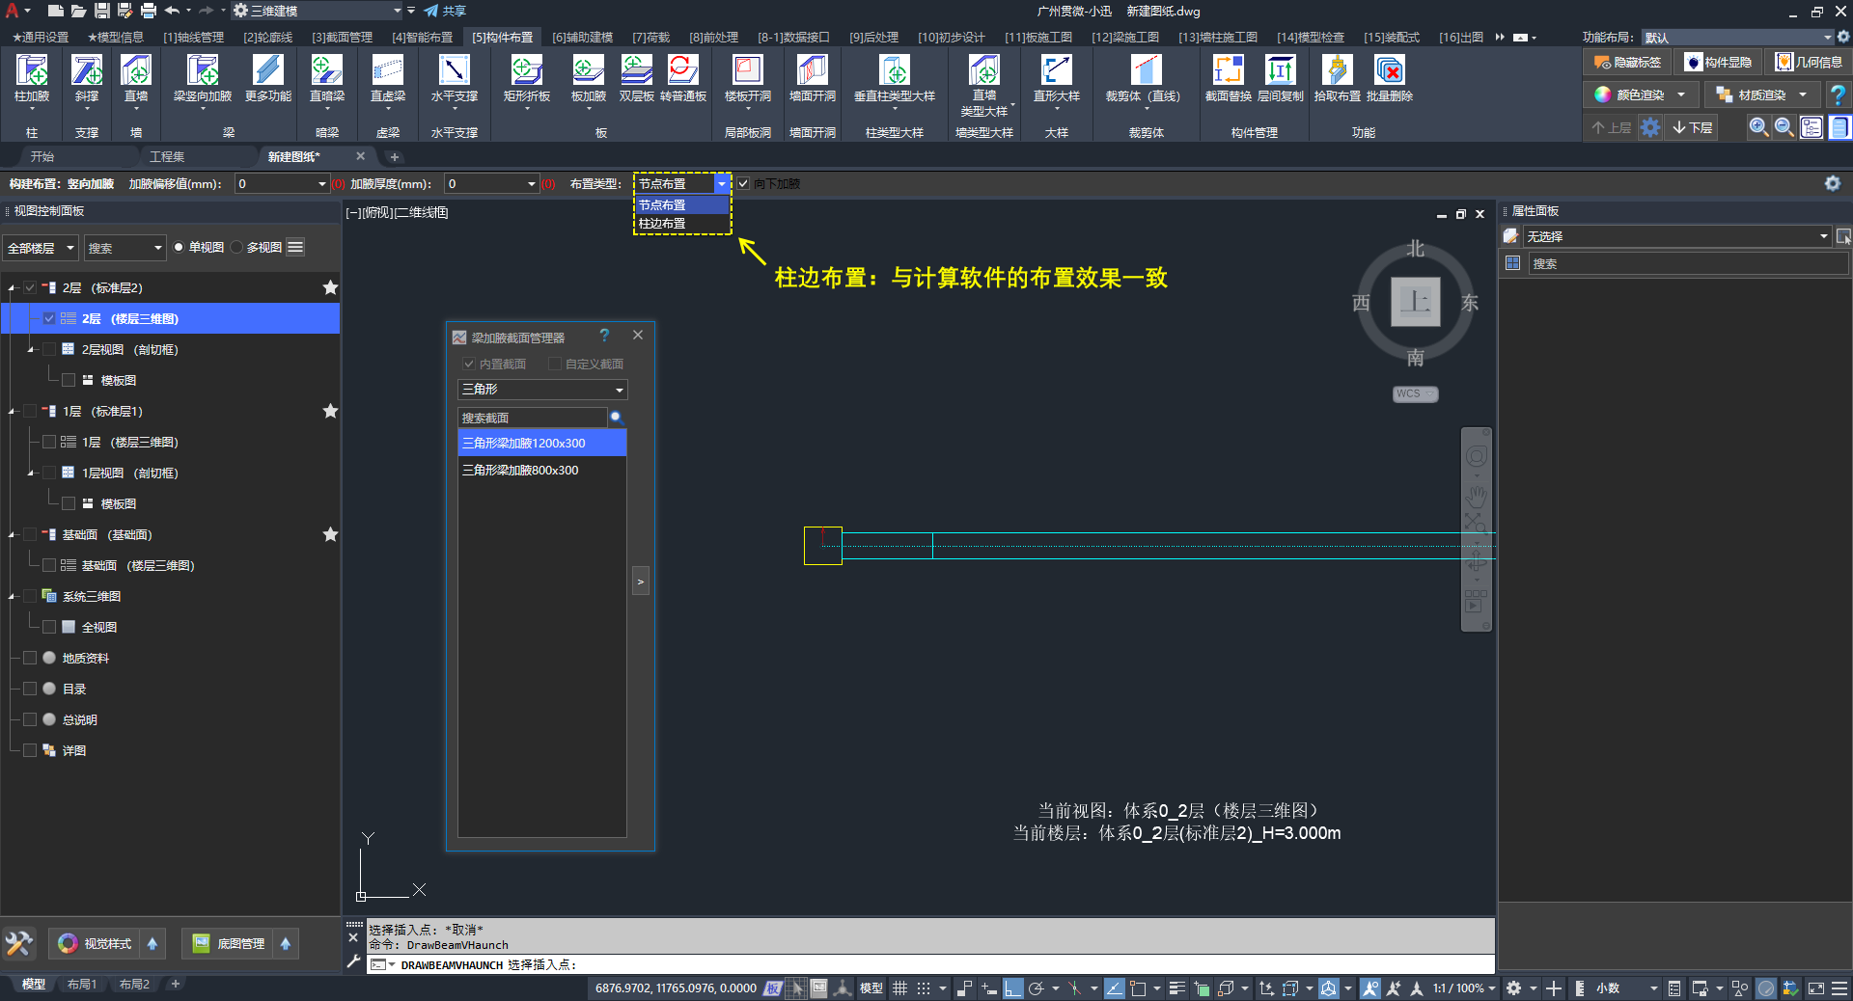This screenshot has height=1001, width=1853.
Task: Click the 墙面开洞 wall opening icon
Action: 813,78
